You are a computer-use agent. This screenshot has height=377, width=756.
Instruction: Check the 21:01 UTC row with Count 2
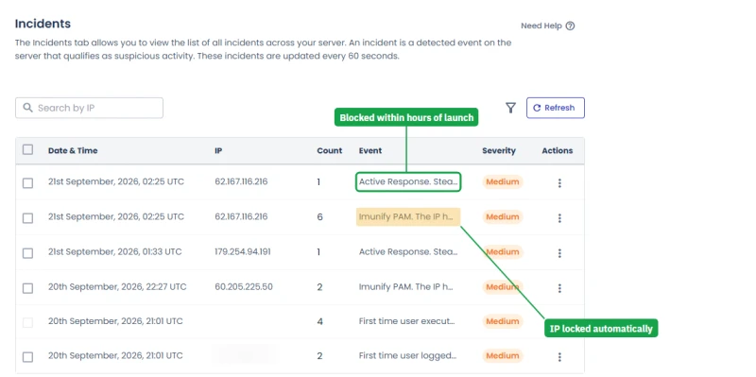tap(28, 357)
